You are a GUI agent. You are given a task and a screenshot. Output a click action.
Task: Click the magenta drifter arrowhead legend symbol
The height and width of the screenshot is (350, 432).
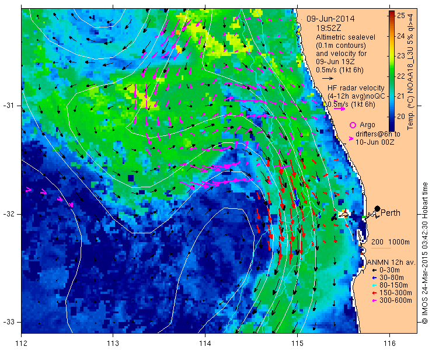point(351,138)
